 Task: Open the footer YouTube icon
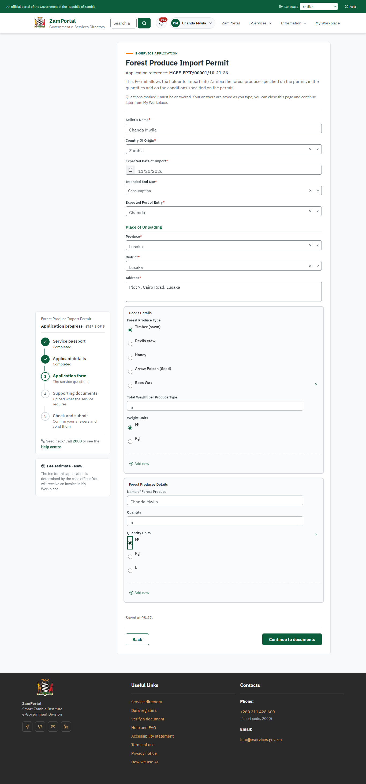53,727
